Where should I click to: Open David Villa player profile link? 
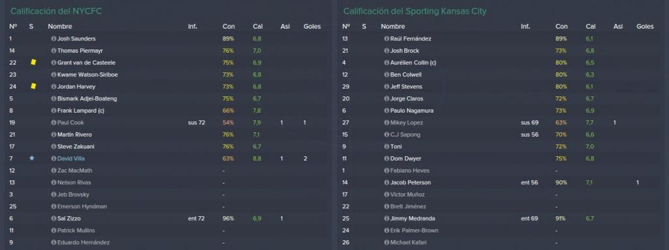pos(71,159)
